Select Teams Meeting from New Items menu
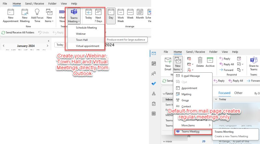The height and width of the screenshot is (144, 260). coord(193,132)
